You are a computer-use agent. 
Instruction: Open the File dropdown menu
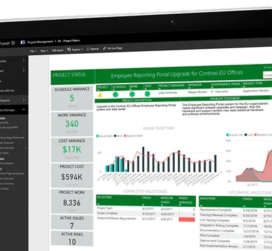coord(33,51)
